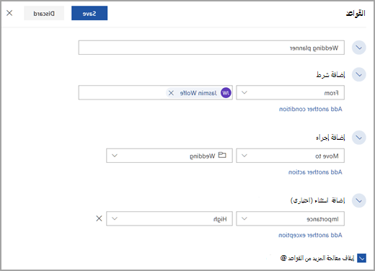Screen dimensions: 375x271
Task: Remove Jasmin Wolfe from the condition
Action: point(171,93)
